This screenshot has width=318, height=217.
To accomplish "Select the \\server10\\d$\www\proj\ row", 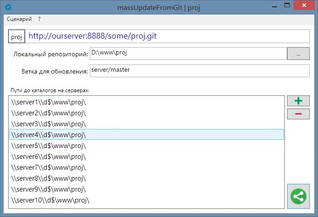I will pyautogui.click(x=146, y=200).
